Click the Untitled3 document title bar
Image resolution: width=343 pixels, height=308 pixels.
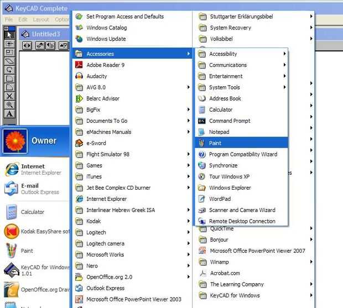click(x=45, y=34)
